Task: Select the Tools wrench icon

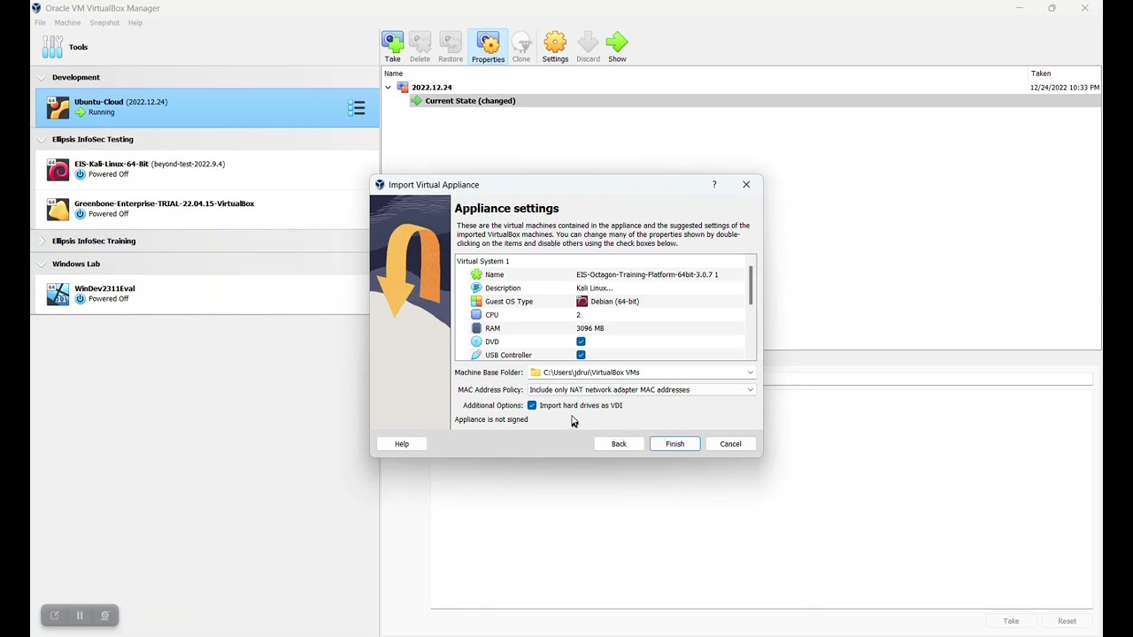Action: (53, 47)
